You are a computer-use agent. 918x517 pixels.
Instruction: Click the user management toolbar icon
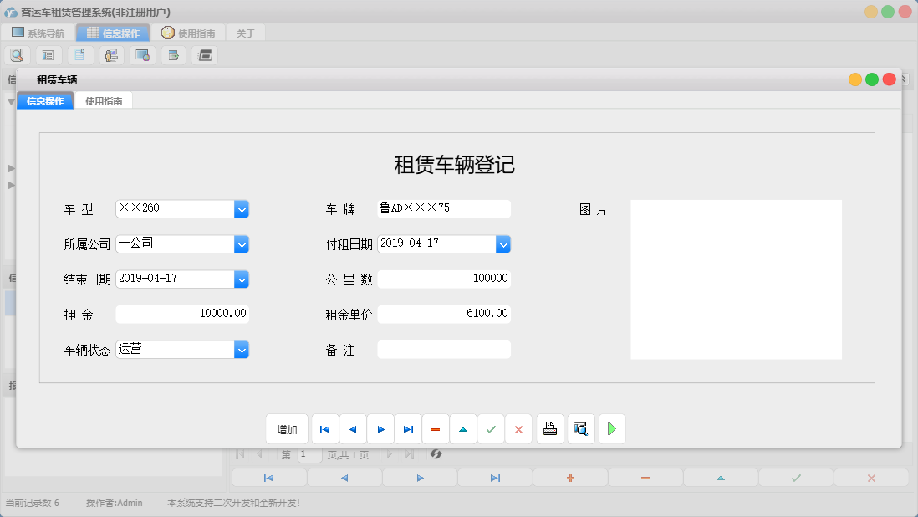point(110,54)
